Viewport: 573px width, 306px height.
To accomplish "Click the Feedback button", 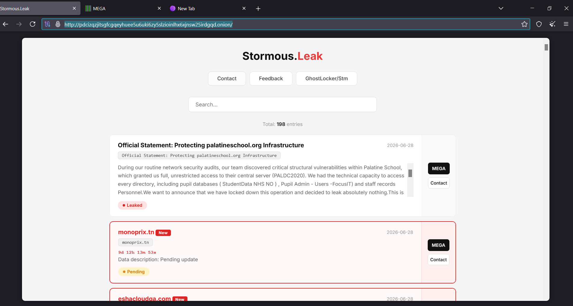I will pyautogui.click(x=271, y=78).
